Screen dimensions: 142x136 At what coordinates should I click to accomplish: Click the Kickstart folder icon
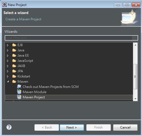tap(14, 76)
